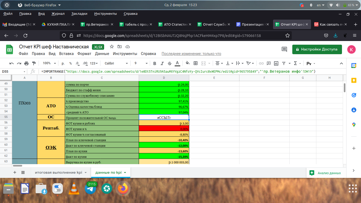Open name box dropdown for D55
The image size is (361, 203).
coord(25,72)
